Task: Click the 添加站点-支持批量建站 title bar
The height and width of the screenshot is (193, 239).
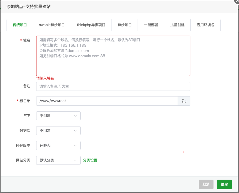Action: pyautogui.click(x=89, y=7)
